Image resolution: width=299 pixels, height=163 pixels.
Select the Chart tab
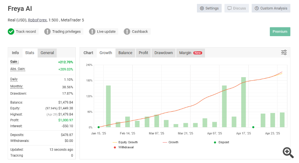[x=88, y=53]
